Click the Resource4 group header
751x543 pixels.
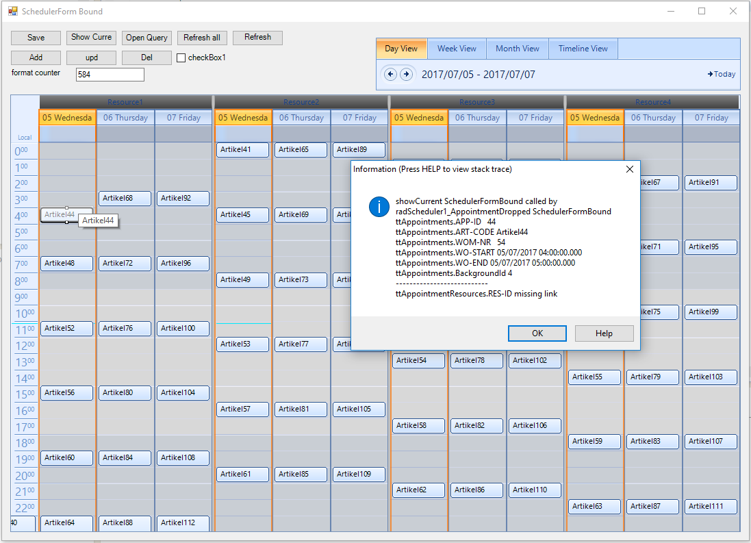653,102
